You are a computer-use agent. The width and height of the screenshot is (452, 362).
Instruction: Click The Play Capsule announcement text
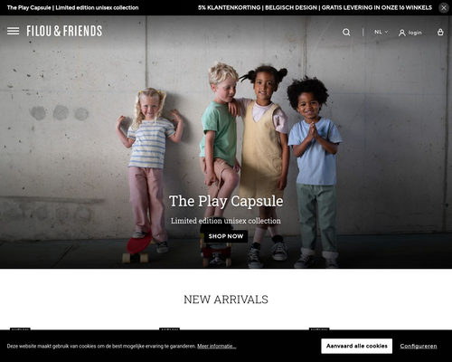72,7
